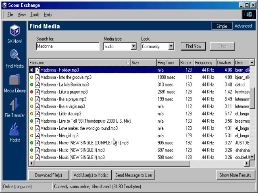Click Show More Results button

click(235, 175)
